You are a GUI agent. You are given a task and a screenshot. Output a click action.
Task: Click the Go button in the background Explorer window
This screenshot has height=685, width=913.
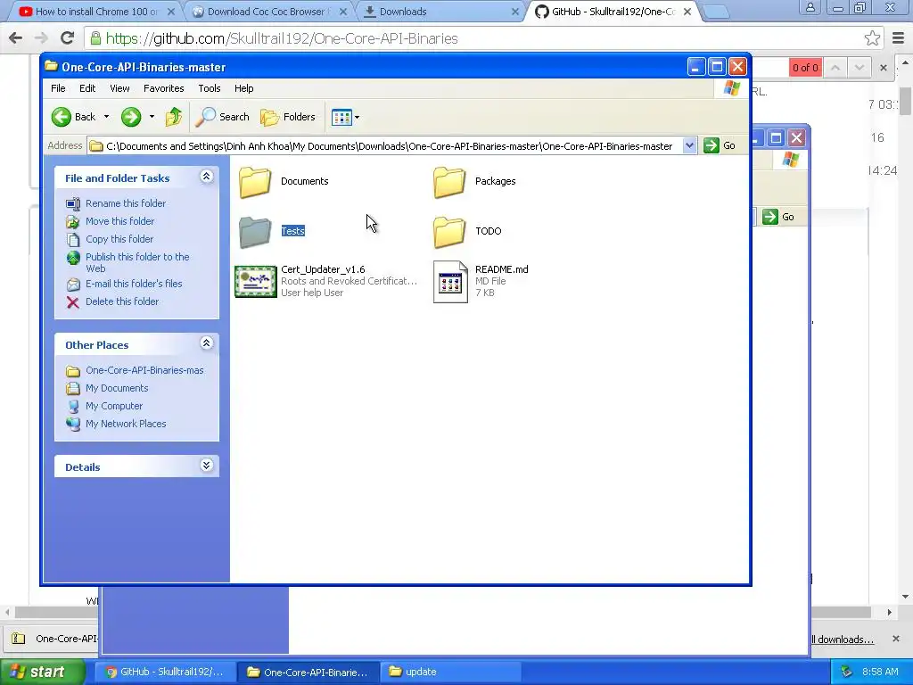tap(779, 217)
